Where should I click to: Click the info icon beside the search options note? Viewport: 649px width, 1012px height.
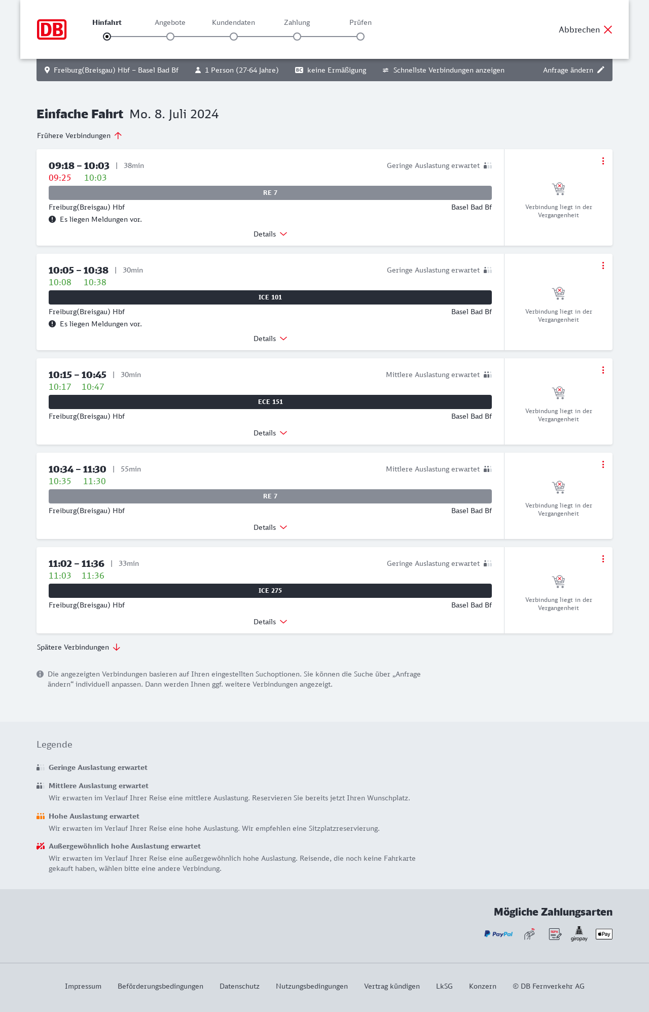click(40, 674)
